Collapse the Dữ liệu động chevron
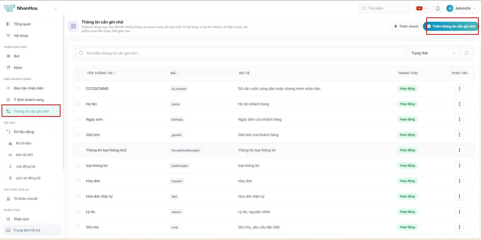Image resolution: width=481 pixels, height=240 pixels. pyautogui.click(x=55, y=132)
